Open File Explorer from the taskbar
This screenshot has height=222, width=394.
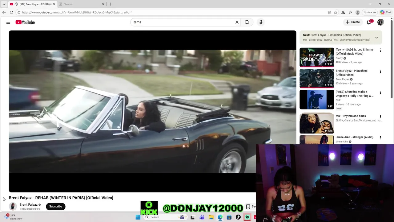[211, 217]
